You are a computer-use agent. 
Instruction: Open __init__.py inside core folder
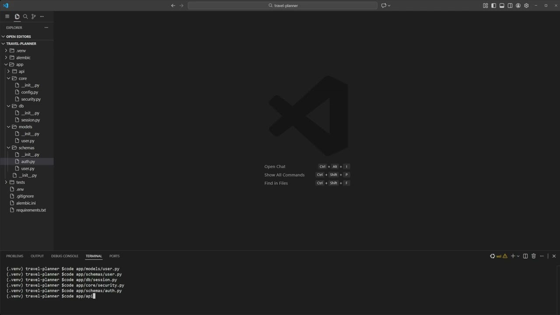click(x=27, y=85)
